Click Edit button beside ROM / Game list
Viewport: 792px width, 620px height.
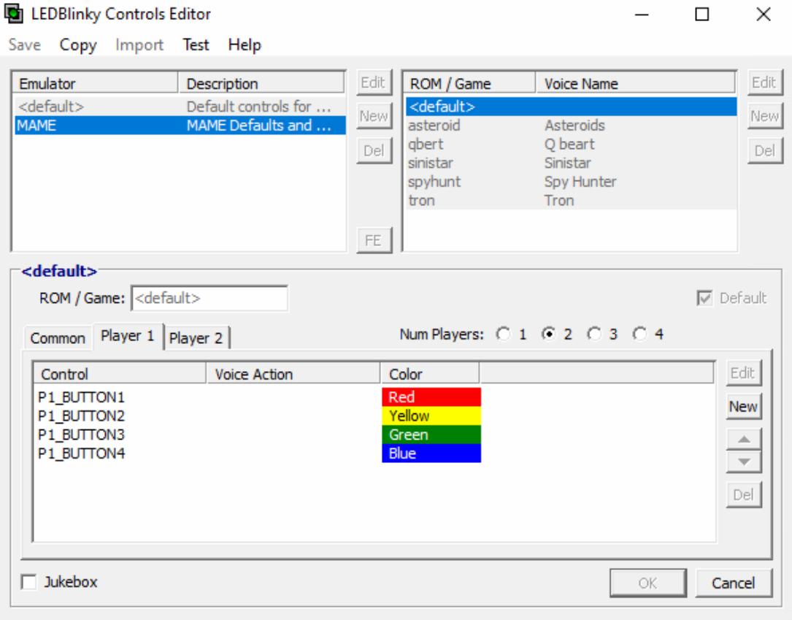tap(764, 83)
